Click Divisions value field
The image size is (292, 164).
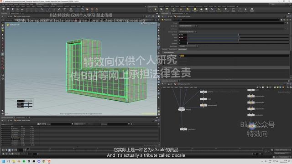(182, 43)
